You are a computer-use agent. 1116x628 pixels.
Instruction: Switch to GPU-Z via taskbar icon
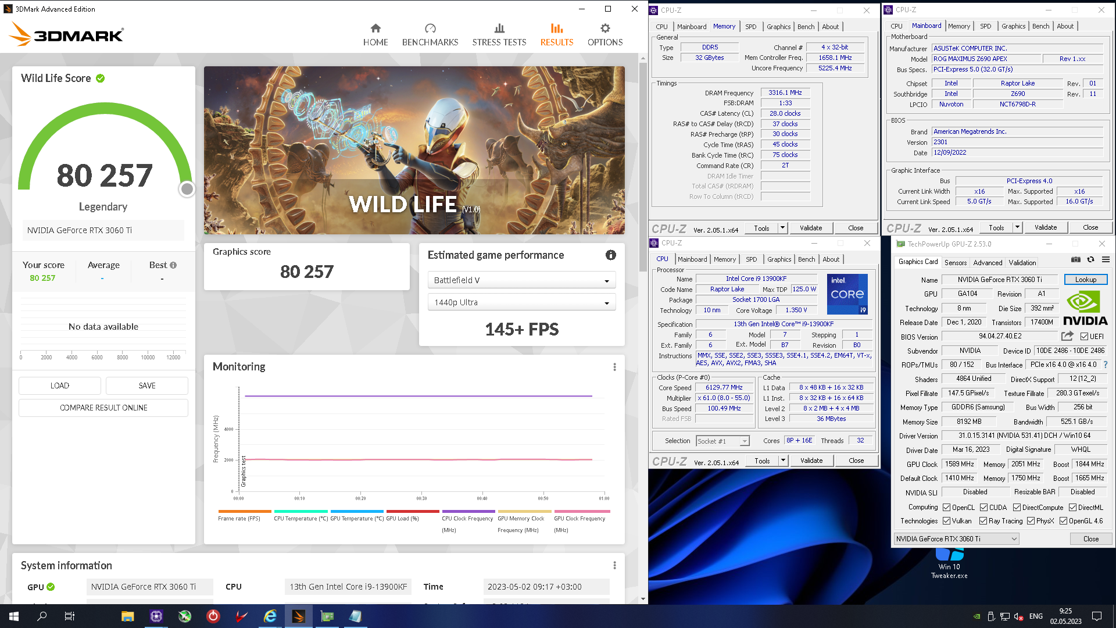click(x=327, y=616)
